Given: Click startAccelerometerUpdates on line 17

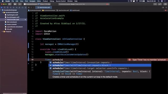Looking at the screenshot, I should (71, 55).
